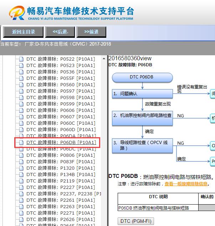Select DTC 故障排除: P0560 entry
215x226 pixels.
pos(61,85)
